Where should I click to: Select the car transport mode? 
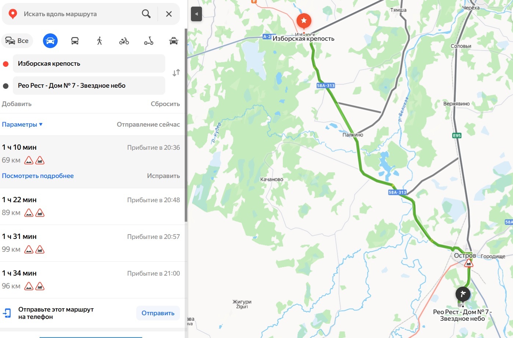coord(50,41)
